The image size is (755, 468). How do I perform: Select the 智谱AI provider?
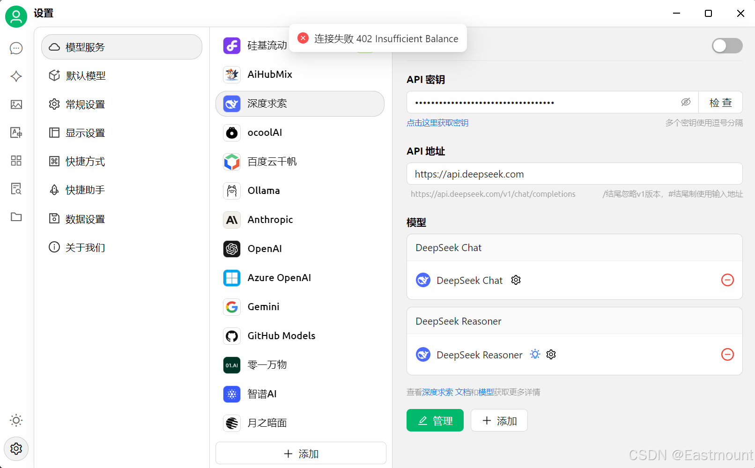point(300,394)
